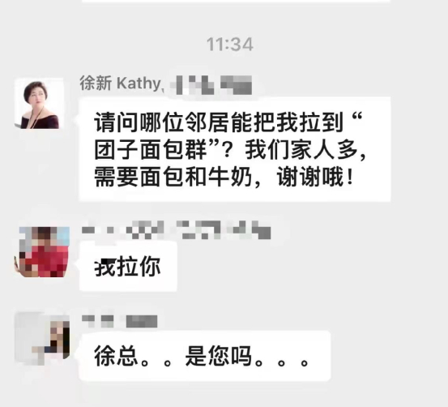Click blurred name above 我拉你
448x407 pixels.
(176, 230)
